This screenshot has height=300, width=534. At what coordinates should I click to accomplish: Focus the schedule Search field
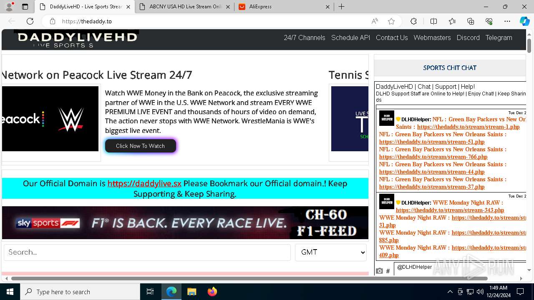(147, 252)
